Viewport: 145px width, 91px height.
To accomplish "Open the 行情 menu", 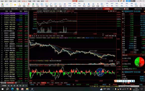I will click(11, 1).
